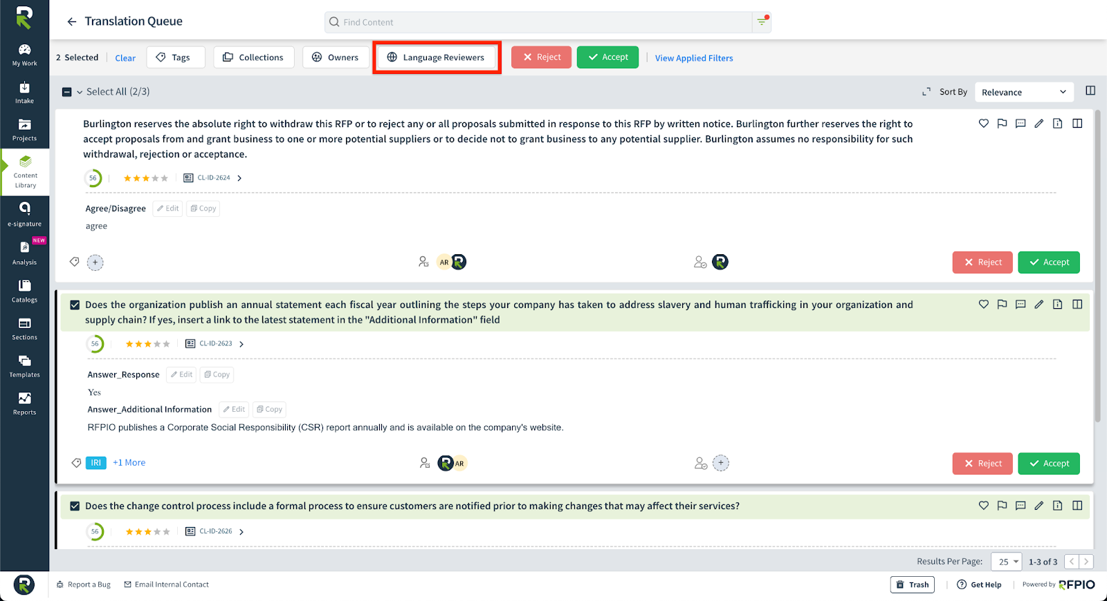
Task: Click the back arrow beside Translation Queue
Action: click(71, 21)
